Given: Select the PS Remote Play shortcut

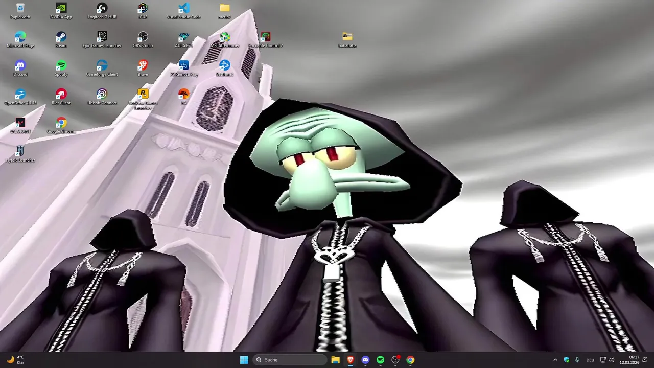Looking at the screenshot, I should (183, 68).
